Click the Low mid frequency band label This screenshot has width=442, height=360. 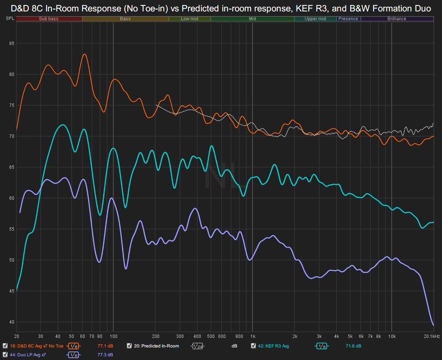pos(190,19)
